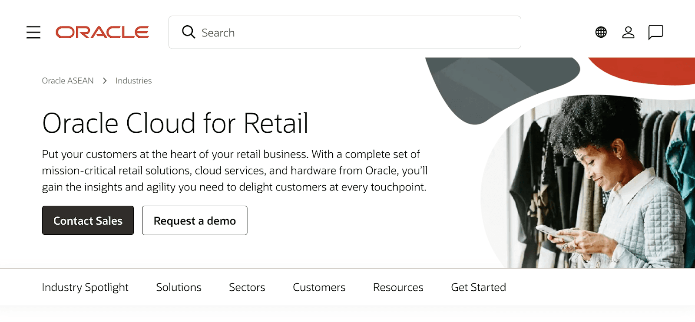Click the breadcrumb chevron separator
695x322 pixels.
pyautogui.click(x=104, y=80)
